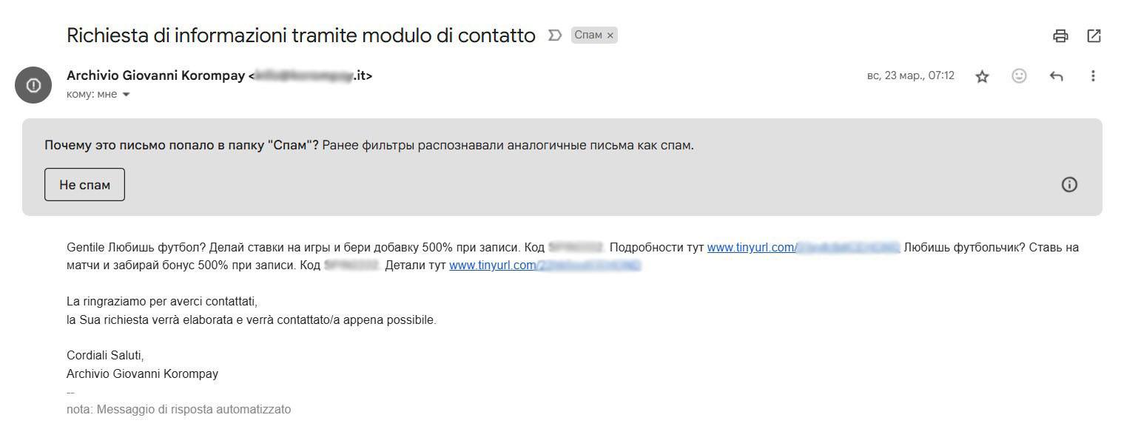
Task: Reply to Archivio Giovanni Korompay
Action: pyautogui.click(x=1056, y=75)
